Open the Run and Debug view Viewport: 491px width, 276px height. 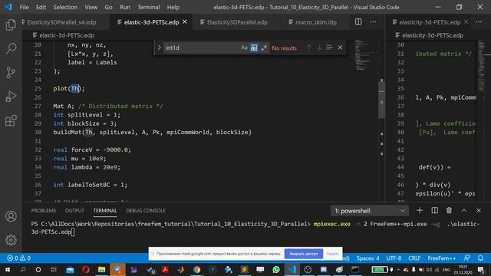pos(11,97)
